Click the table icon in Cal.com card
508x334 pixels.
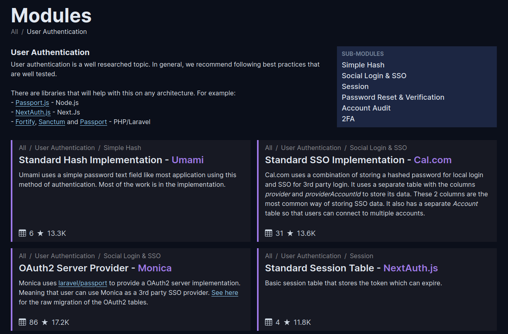pyautogui.click(x=269, y=233)
